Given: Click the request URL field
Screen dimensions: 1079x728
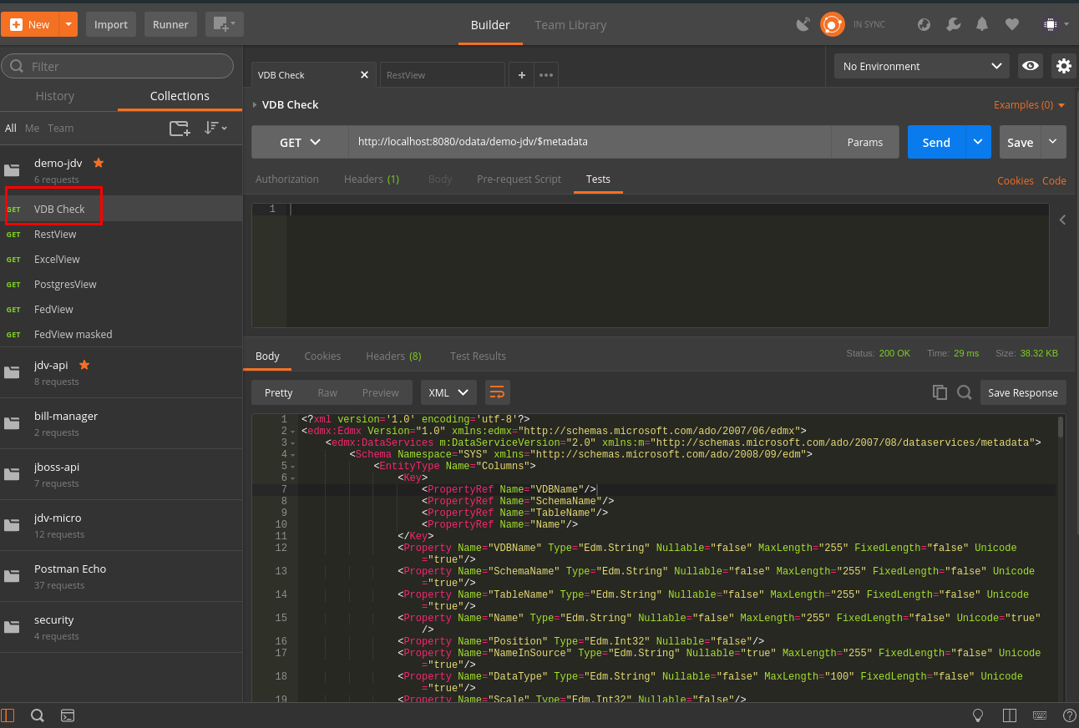Looking at the screenshot, I should 590,142.
